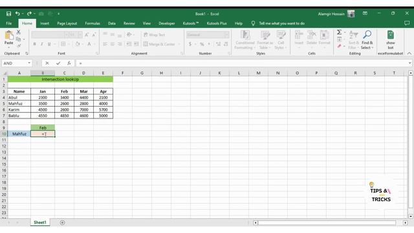Open the Comments icon
The height and width of the screenshot is (233, 414).
(x=407, y=23)
